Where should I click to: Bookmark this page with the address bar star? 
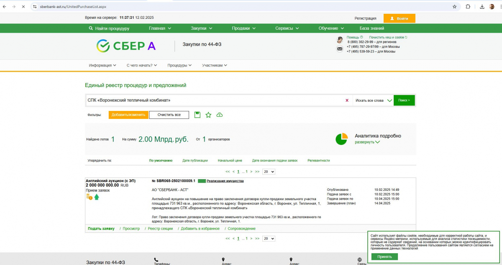[454, 7]
